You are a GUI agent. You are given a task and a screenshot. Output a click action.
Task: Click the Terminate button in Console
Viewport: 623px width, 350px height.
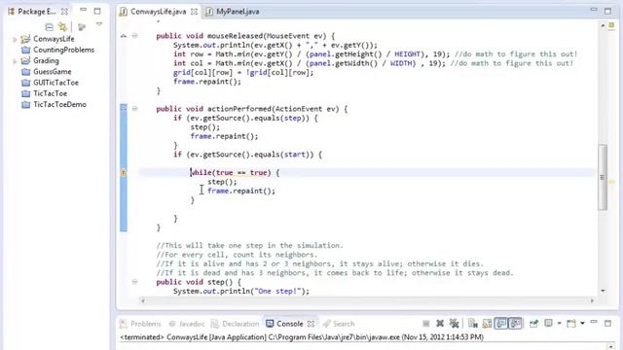[x=426, y=324]
